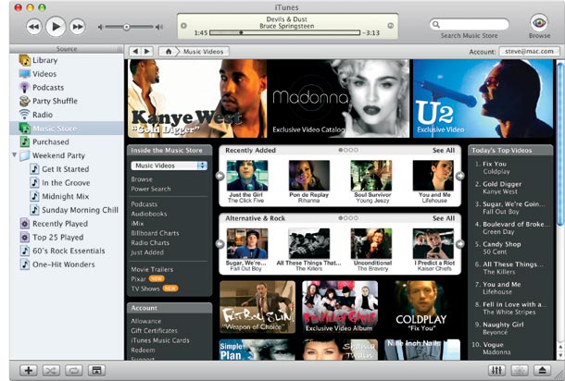Image resolution: width=565 pixels, height=381 pixels.
Task: Open Allowance account link
Action: coord(146,321)
